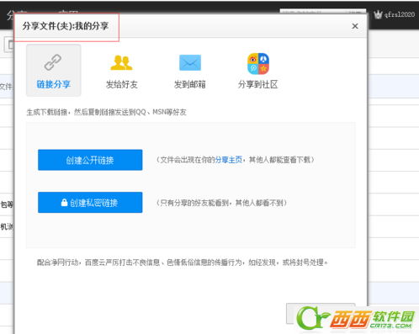Click the partially hidden toolbar button behind dialog
The height and width of the screenshot is (334, 419).
click(x=9, y=45)
